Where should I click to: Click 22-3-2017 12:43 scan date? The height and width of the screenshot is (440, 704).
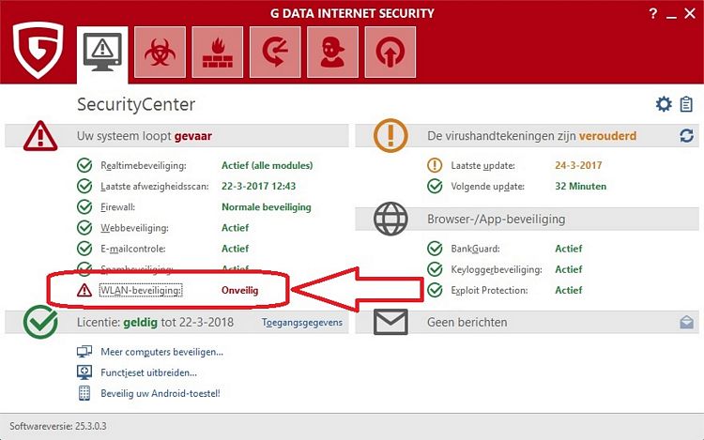[259, 186]
